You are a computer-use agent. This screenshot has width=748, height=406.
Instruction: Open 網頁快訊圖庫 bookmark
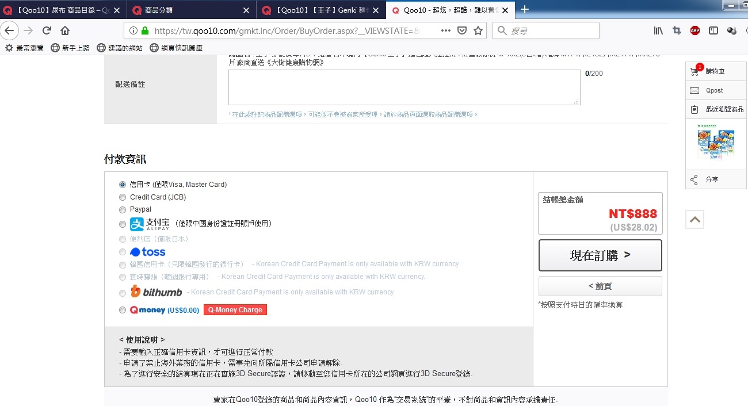[176, 48]
